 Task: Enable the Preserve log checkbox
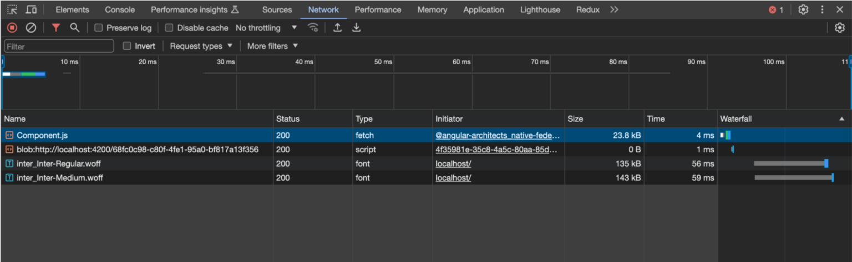pos(99,28)
